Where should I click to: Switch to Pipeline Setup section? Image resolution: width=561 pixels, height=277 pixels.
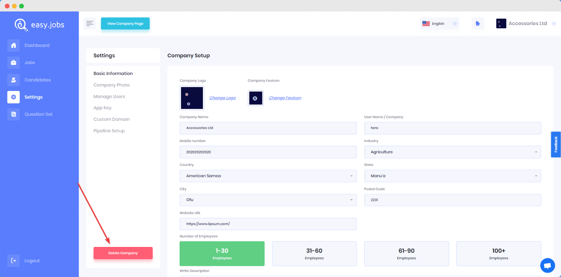[109, 131]
